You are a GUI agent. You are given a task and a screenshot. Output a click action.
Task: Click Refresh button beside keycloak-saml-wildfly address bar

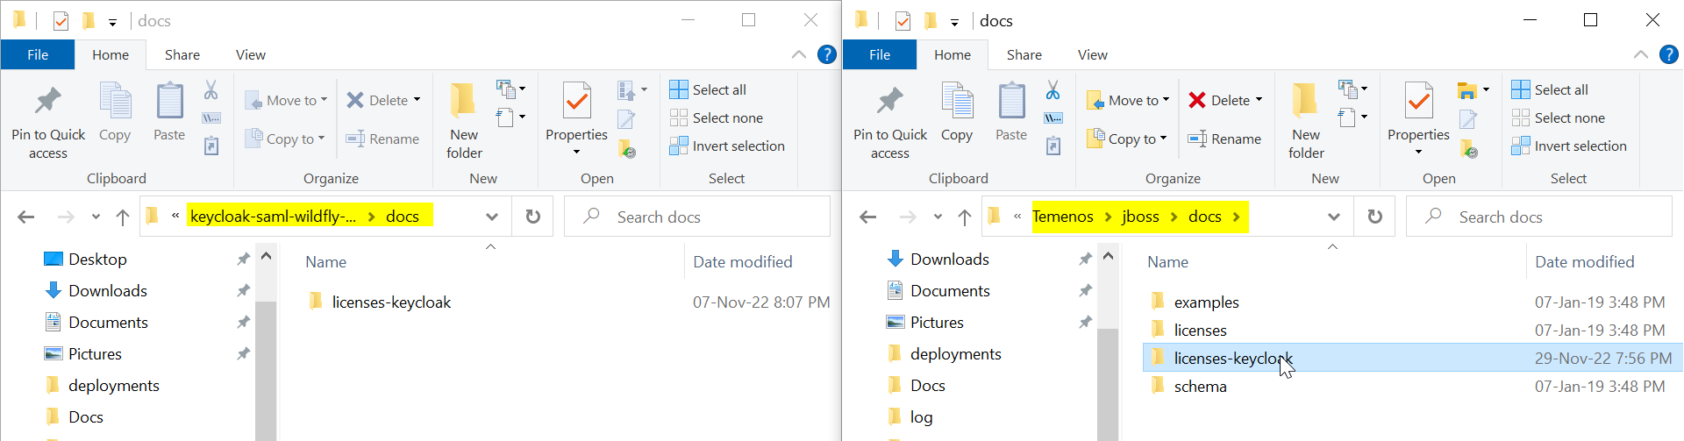[532, 217]
